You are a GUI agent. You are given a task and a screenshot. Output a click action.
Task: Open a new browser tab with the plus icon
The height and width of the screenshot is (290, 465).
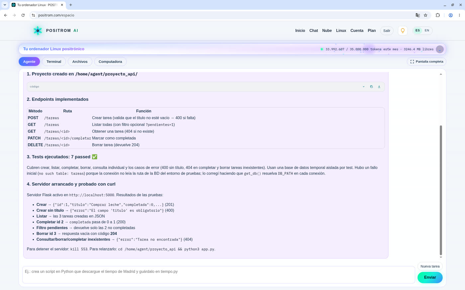[x=71, y=5]
